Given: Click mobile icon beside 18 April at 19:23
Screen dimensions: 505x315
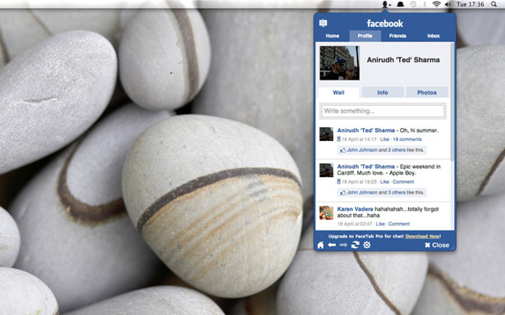Looking at the screenshot, I should (339, 182).
